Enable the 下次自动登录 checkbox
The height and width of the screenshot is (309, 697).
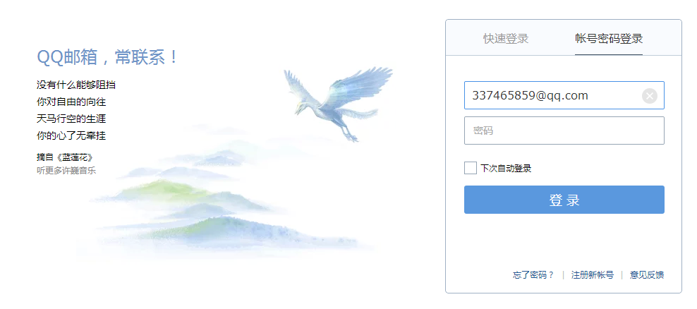(471, 168)
